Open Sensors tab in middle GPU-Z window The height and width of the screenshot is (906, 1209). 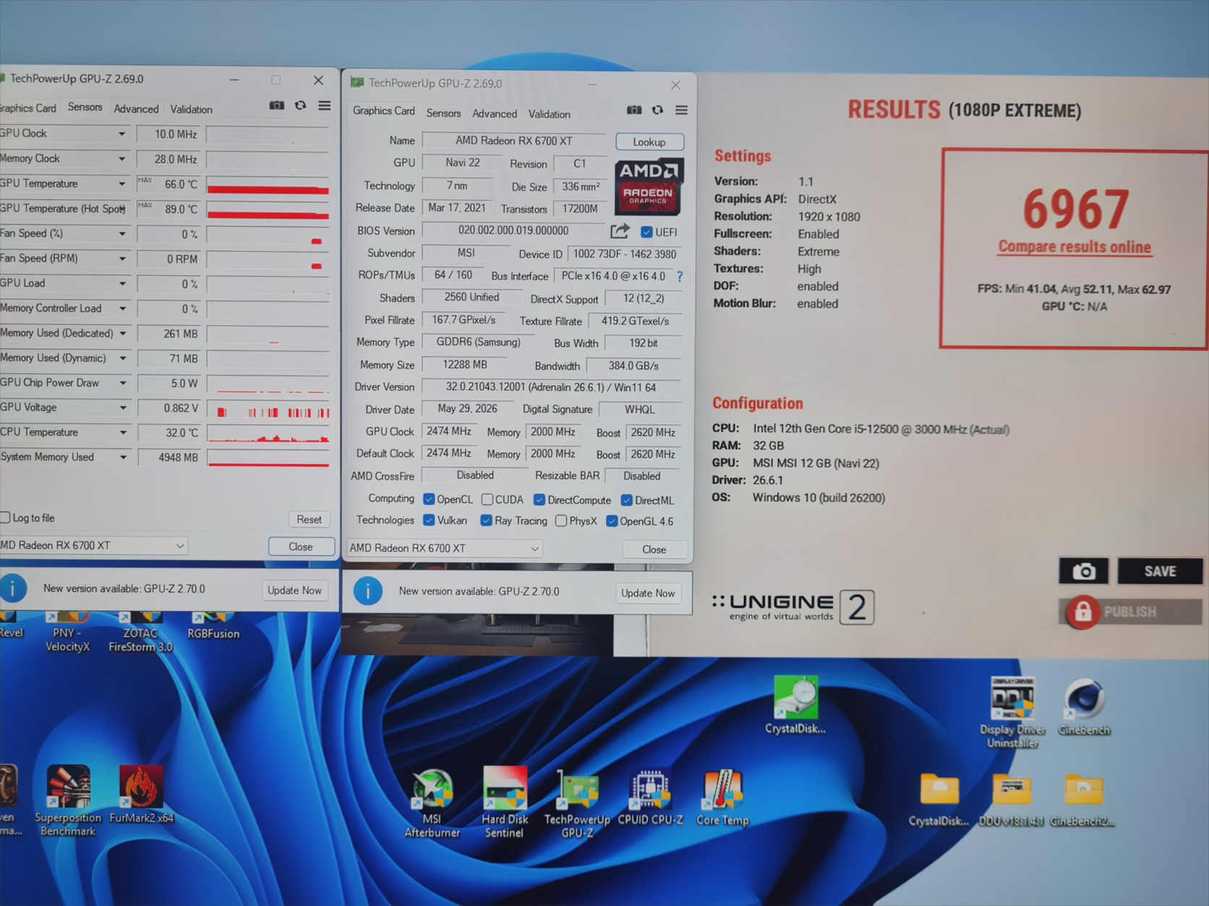tap(443, 113)
